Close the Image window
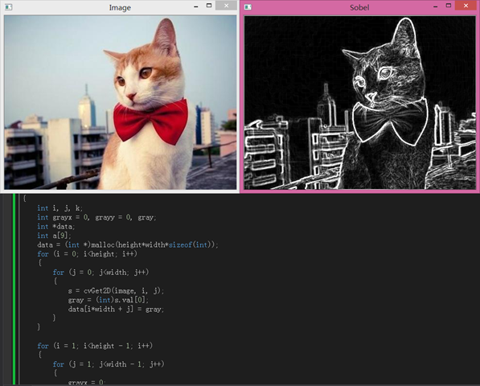The height and width of the screenshot is (386, 480). pyautogui.click(x=226, y=6)
